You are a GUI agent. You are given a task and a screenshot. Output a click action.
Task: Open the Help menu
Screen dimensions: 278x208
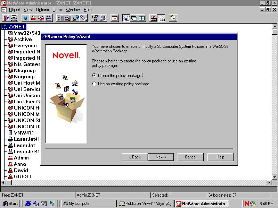[x=88, y=10]
